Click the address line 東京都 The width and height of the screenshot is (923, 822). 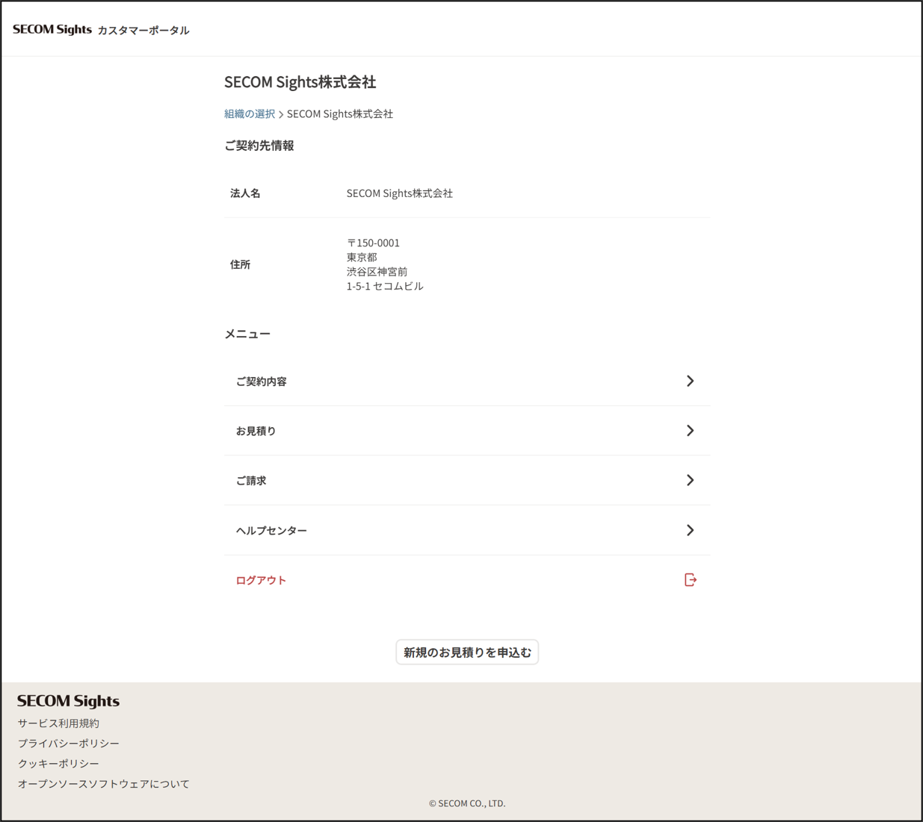pos(362,258)
